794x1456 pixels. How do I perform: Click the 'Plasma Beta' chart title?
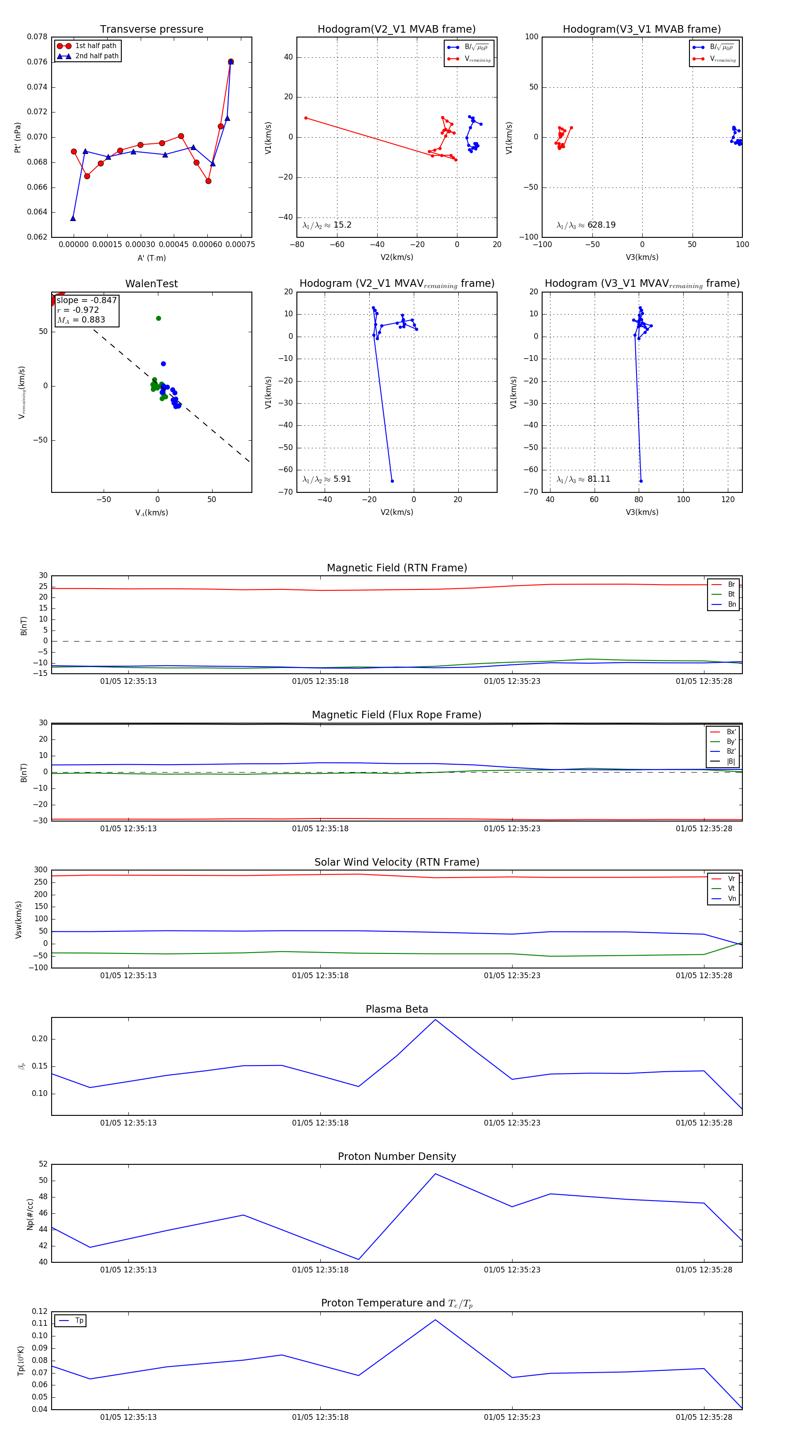[x=397, y=1009]
